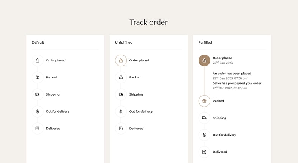Click the Fulfilled panel heading
298x163 pixels.
[x=205, y=42]
